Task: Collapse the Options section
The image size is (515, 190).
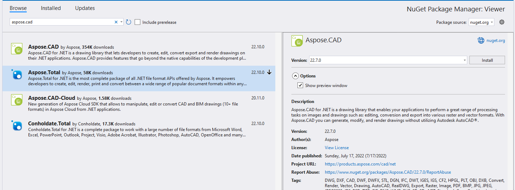Action: click(295, 76)
